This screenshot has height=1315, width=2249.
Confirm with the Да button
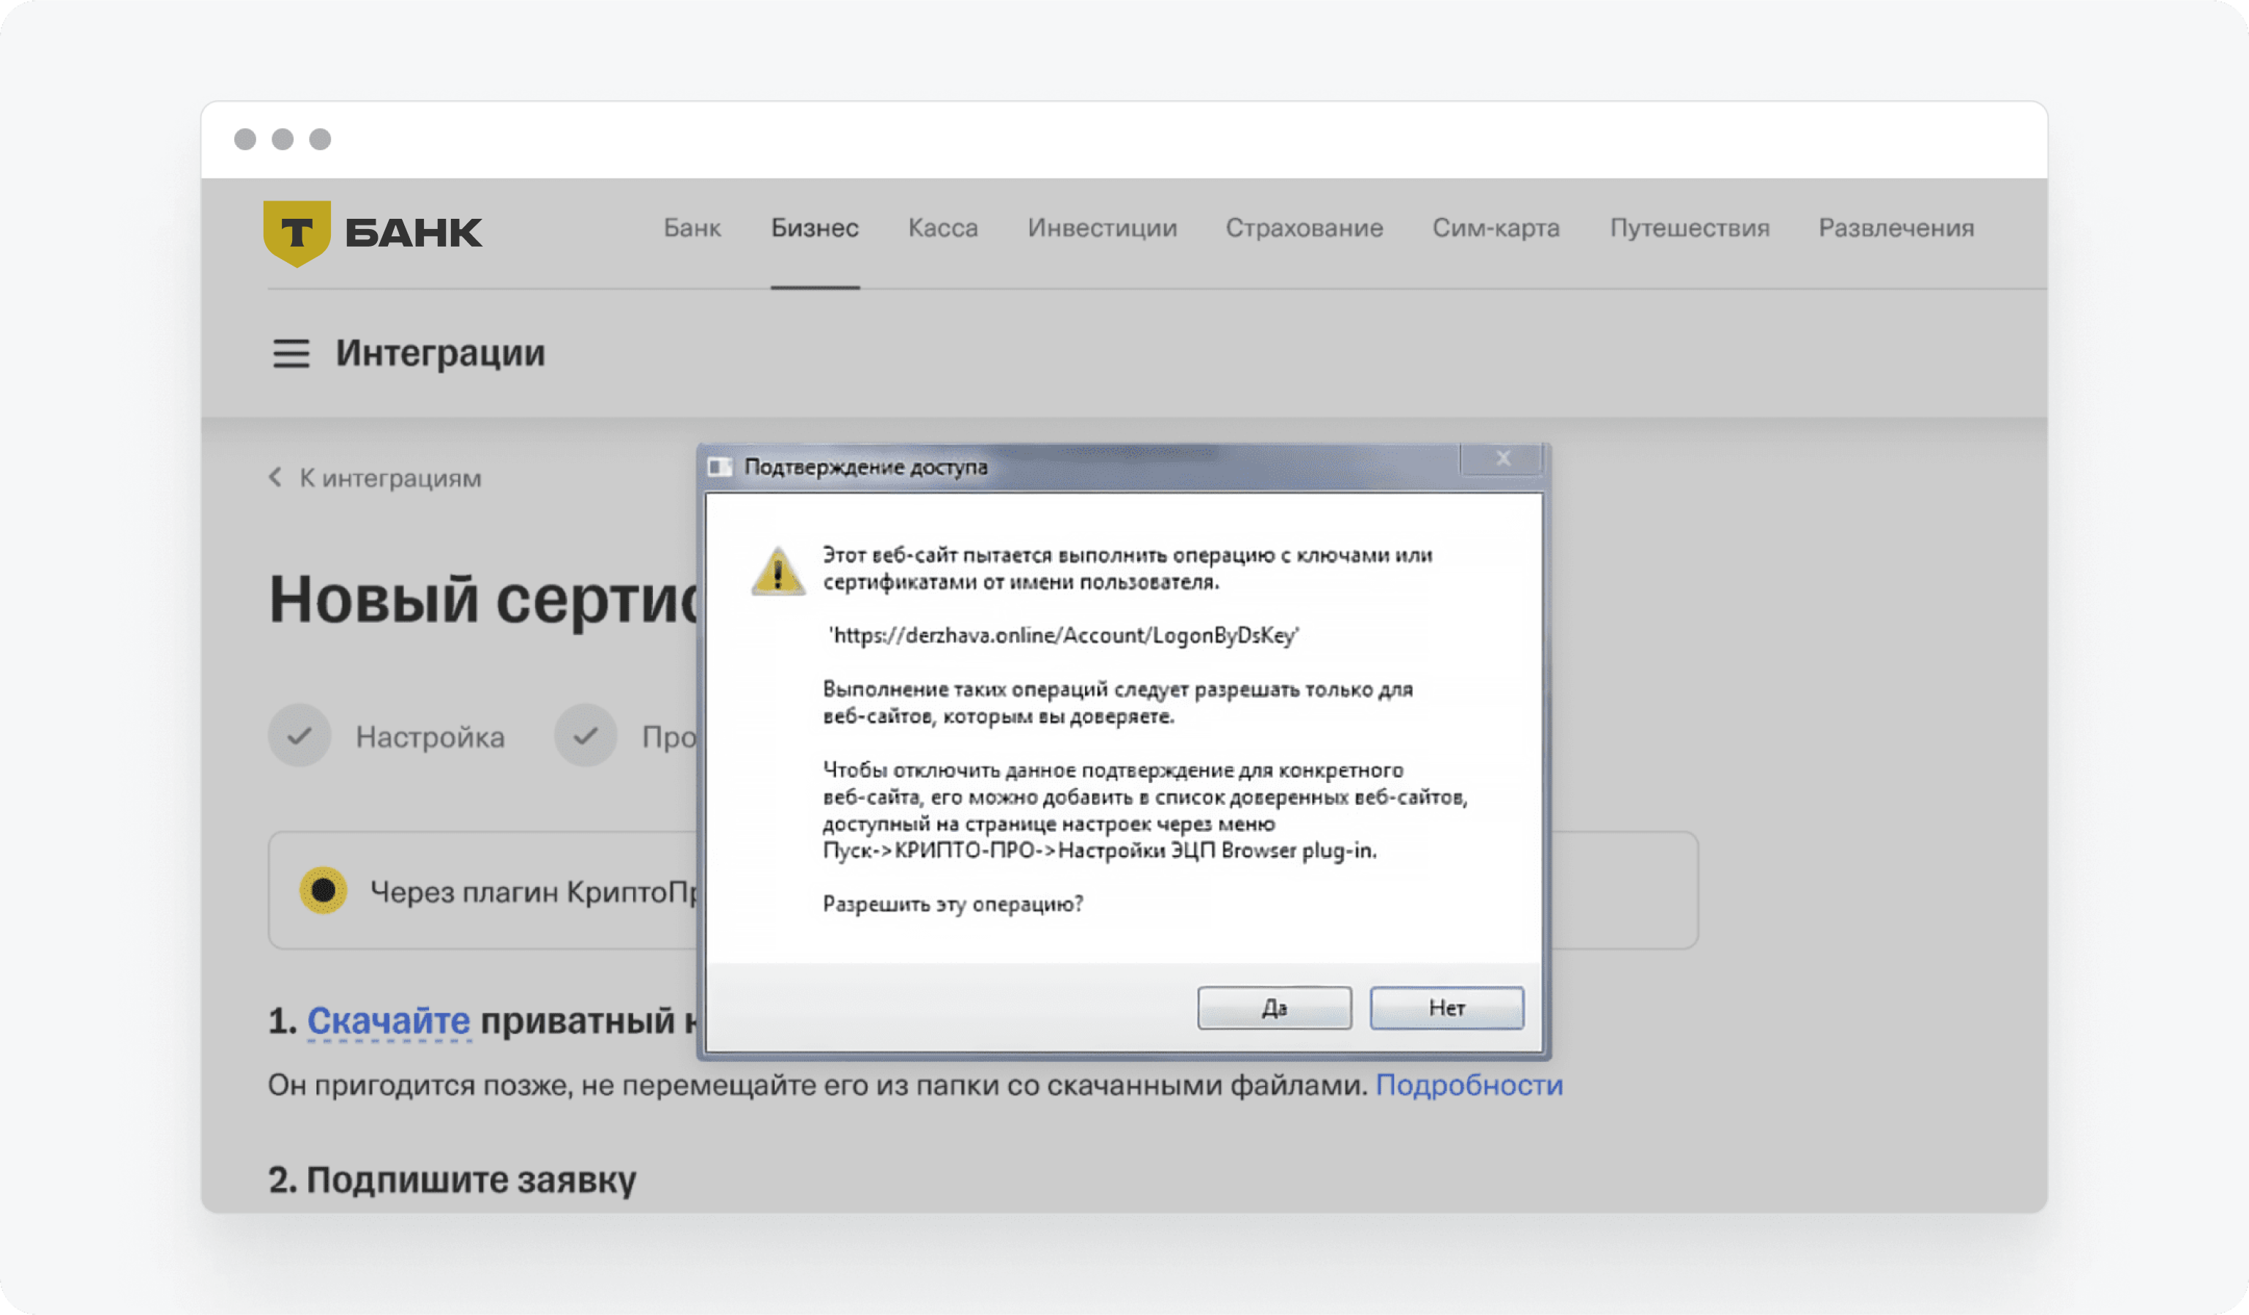click(1275, 1008)
